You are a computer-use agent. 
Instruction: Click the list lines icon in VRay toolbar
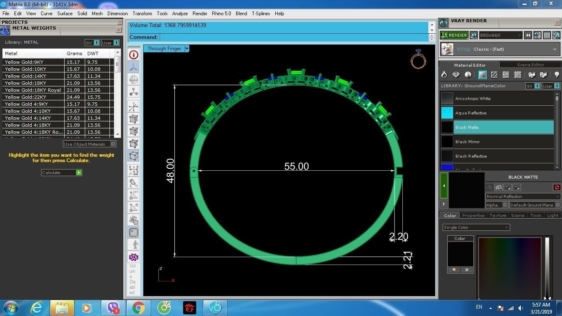click(x=547, y=35)
